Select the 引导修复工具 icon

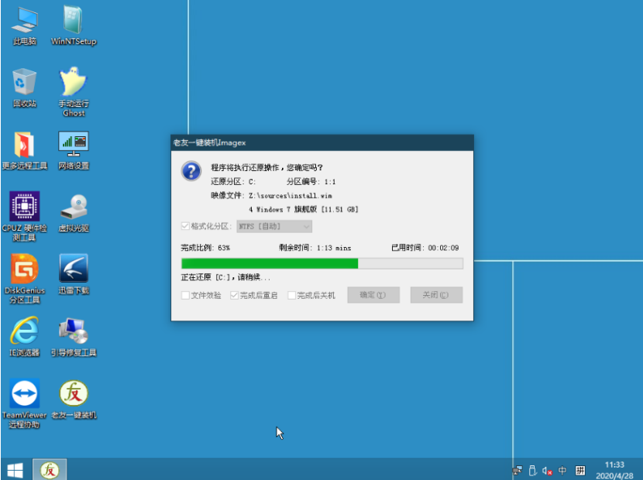coord(74,337)
